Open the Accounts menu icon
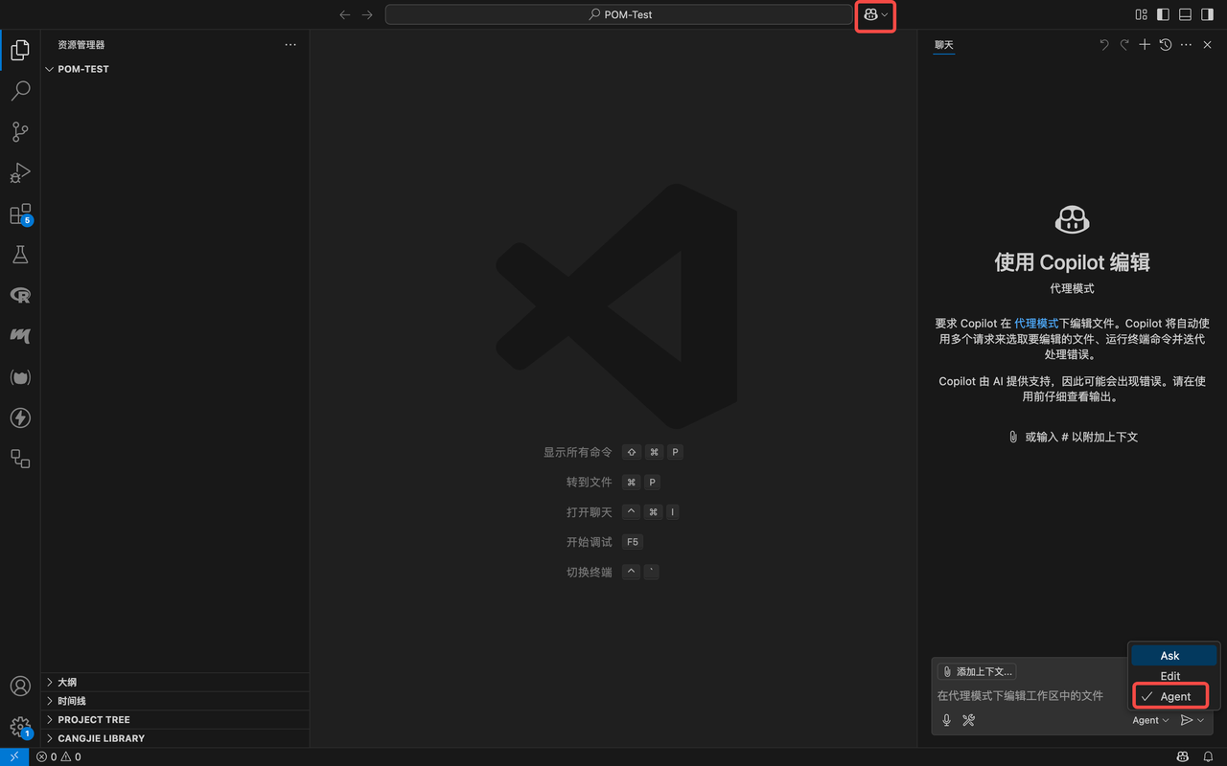Viewport: 1227px width, 766px height. tap(20, 687)
